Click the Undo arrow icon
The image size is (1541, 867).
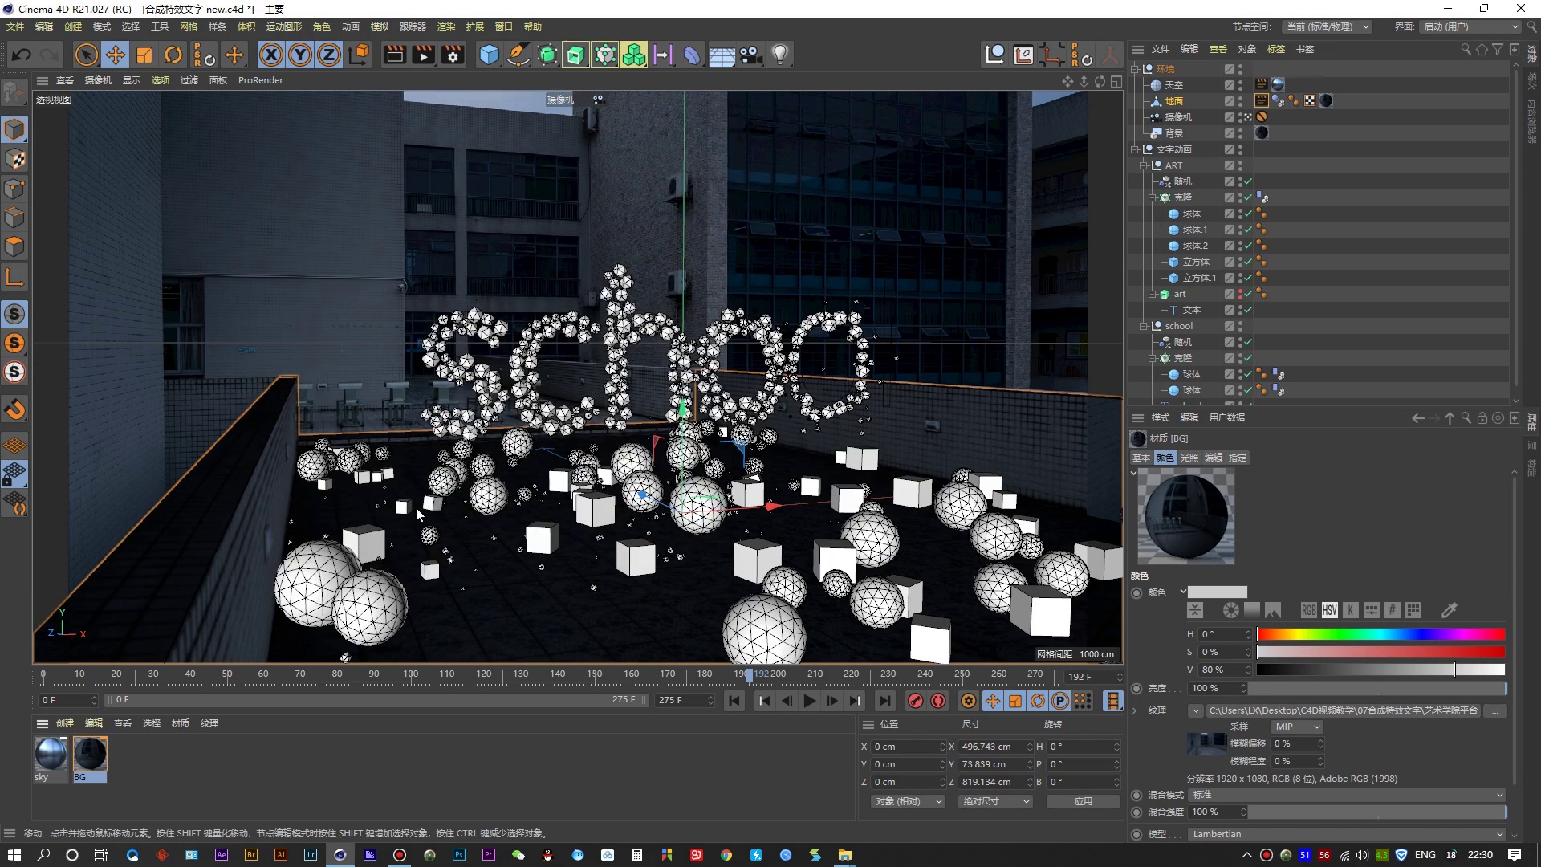(22, 55)
